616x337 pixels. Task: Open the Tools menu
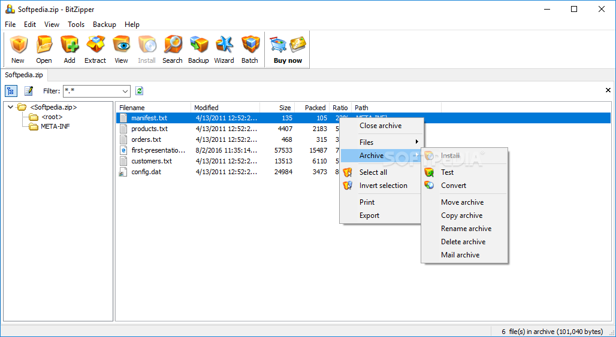(x=76, y=25)
